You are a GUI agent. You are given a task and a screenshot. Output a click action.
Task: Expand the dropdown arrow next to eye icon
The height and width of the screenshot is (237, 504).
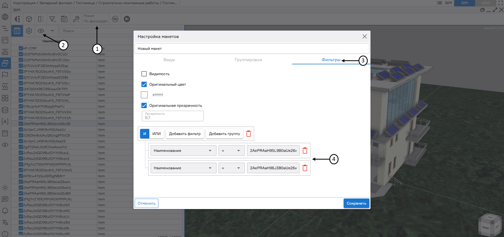click(x=52, y=31)
